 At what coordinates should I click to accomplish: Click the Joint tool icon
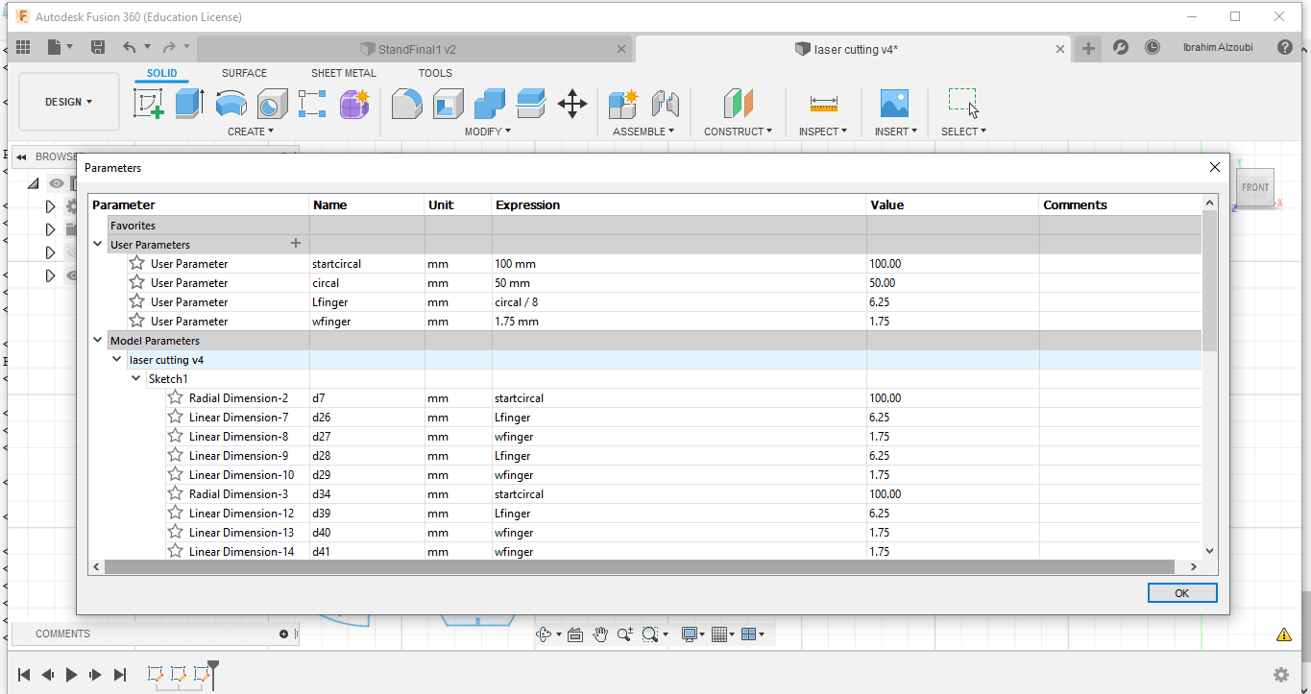(x=665, y=103)
